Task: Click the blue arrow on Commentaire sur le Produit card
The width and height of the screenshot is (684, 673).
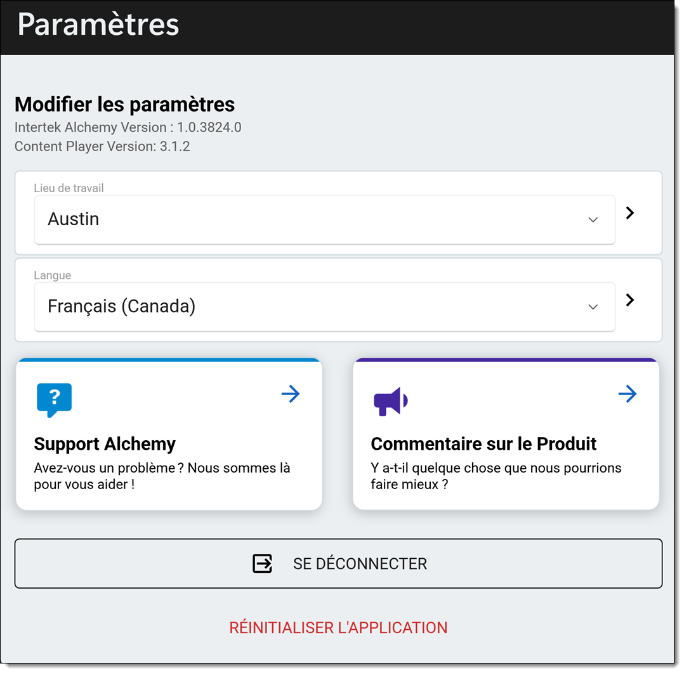Action: [628, 394]
